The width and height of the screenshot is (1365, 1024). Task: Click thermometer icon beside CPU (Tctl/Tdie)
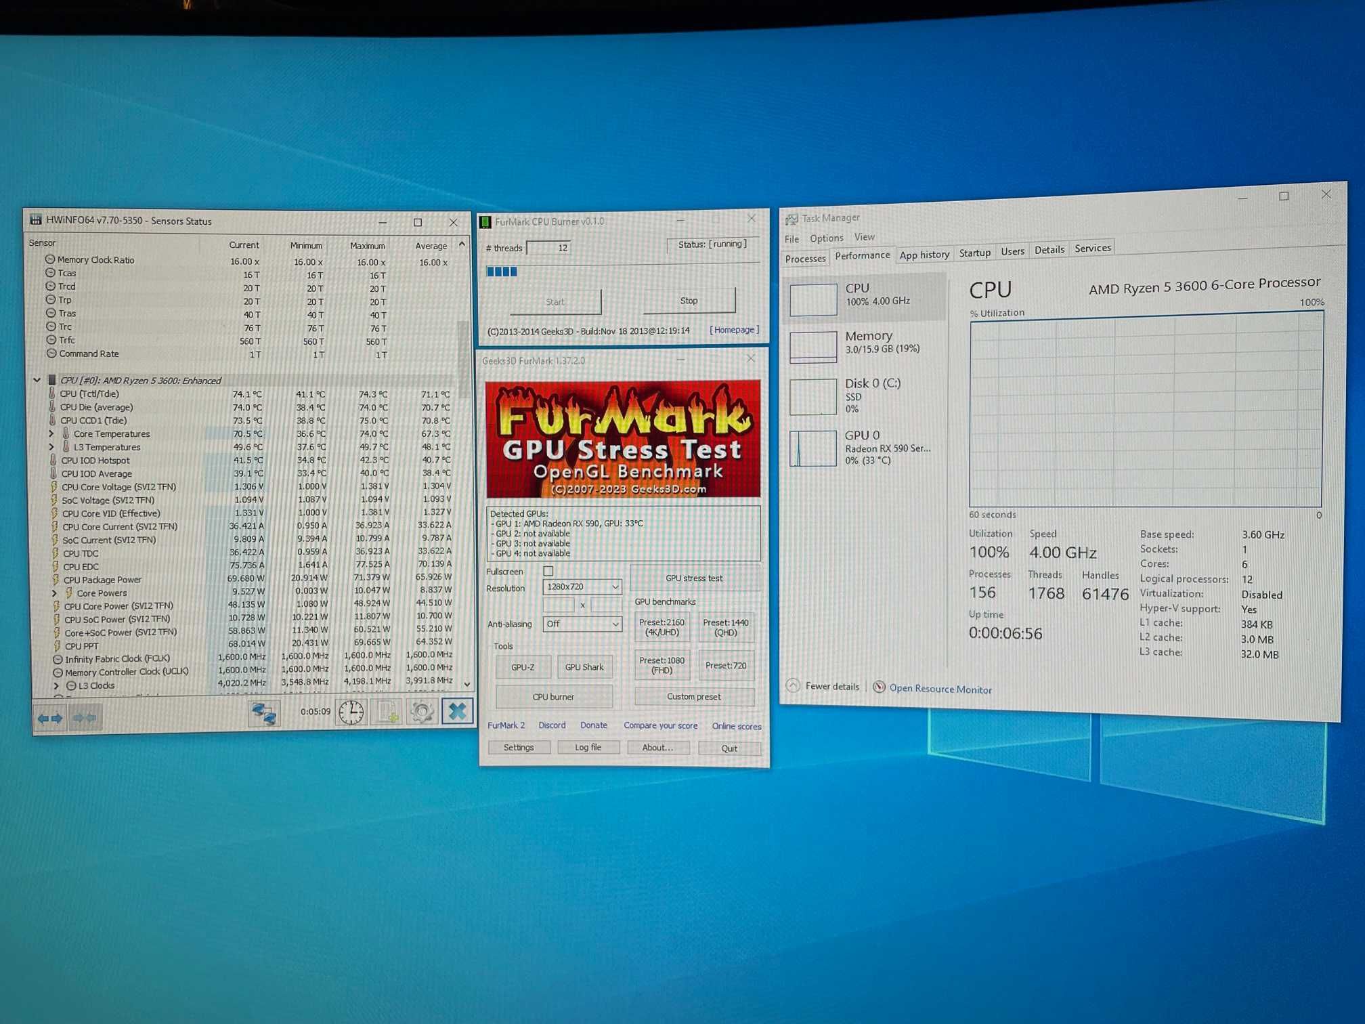(x=51, y=393)
